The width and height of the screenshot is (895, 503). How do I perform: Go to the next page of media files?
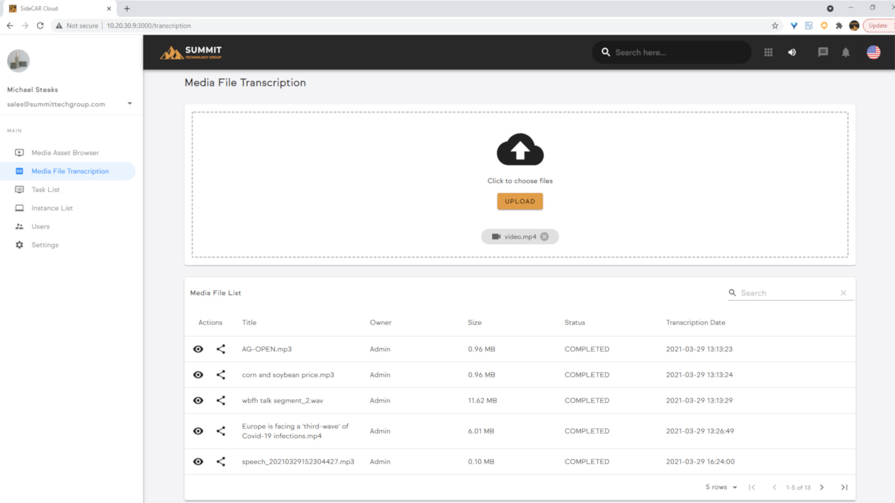822,487
